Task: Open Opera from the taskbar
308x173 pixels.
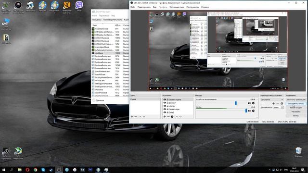Action: pyautogui.click(x=27, y=170)
